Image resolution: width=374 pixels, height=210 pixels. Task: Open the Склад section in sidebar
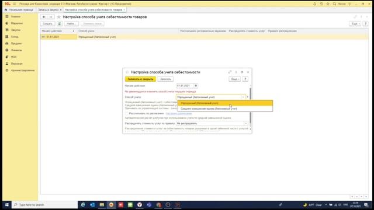[14, 37]
